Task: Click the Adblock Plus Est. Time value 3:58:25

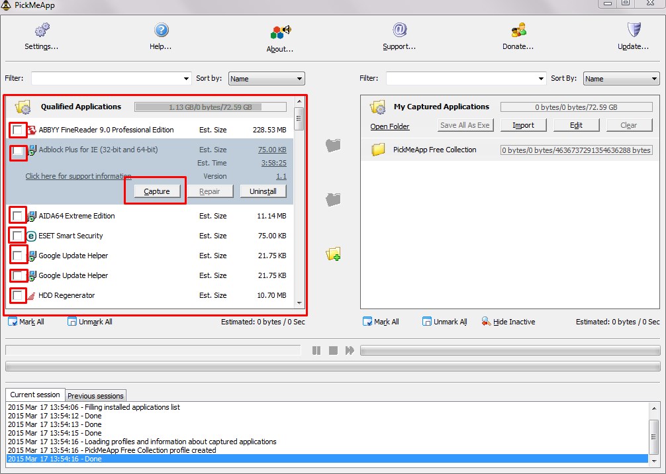Action: (x=274, y=163)
